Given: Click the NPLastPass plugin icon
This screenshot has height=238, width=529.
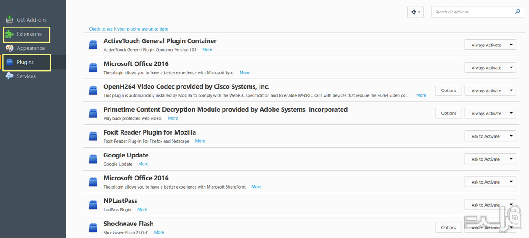Looking at the screenshot, I should pyautogui.click(x=93, y=205).
